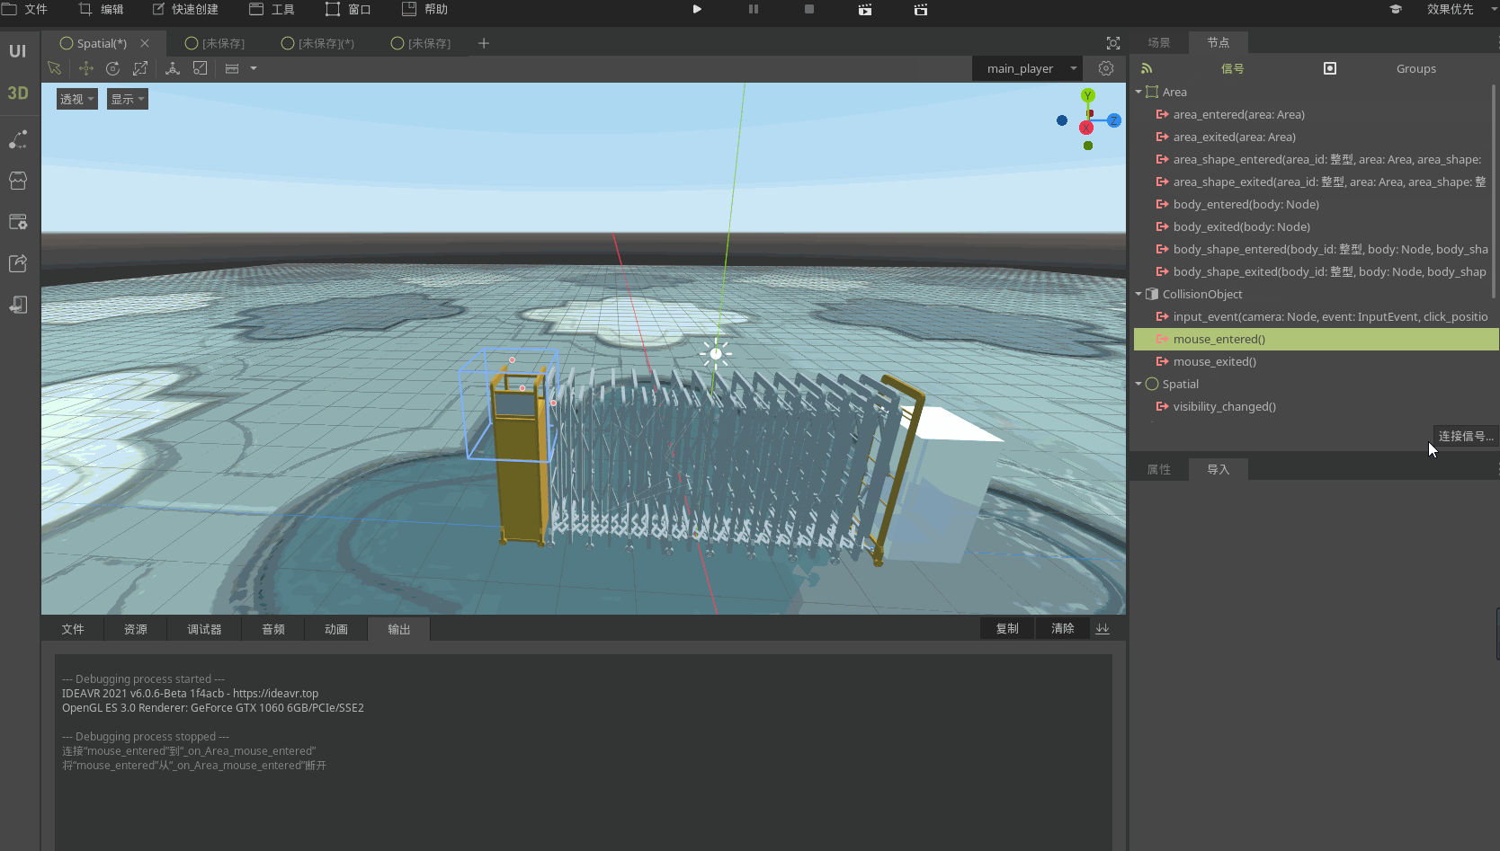Open the 效果优先 rendering dropdown
1500x851 pixels.
(x=1460, y=9)
